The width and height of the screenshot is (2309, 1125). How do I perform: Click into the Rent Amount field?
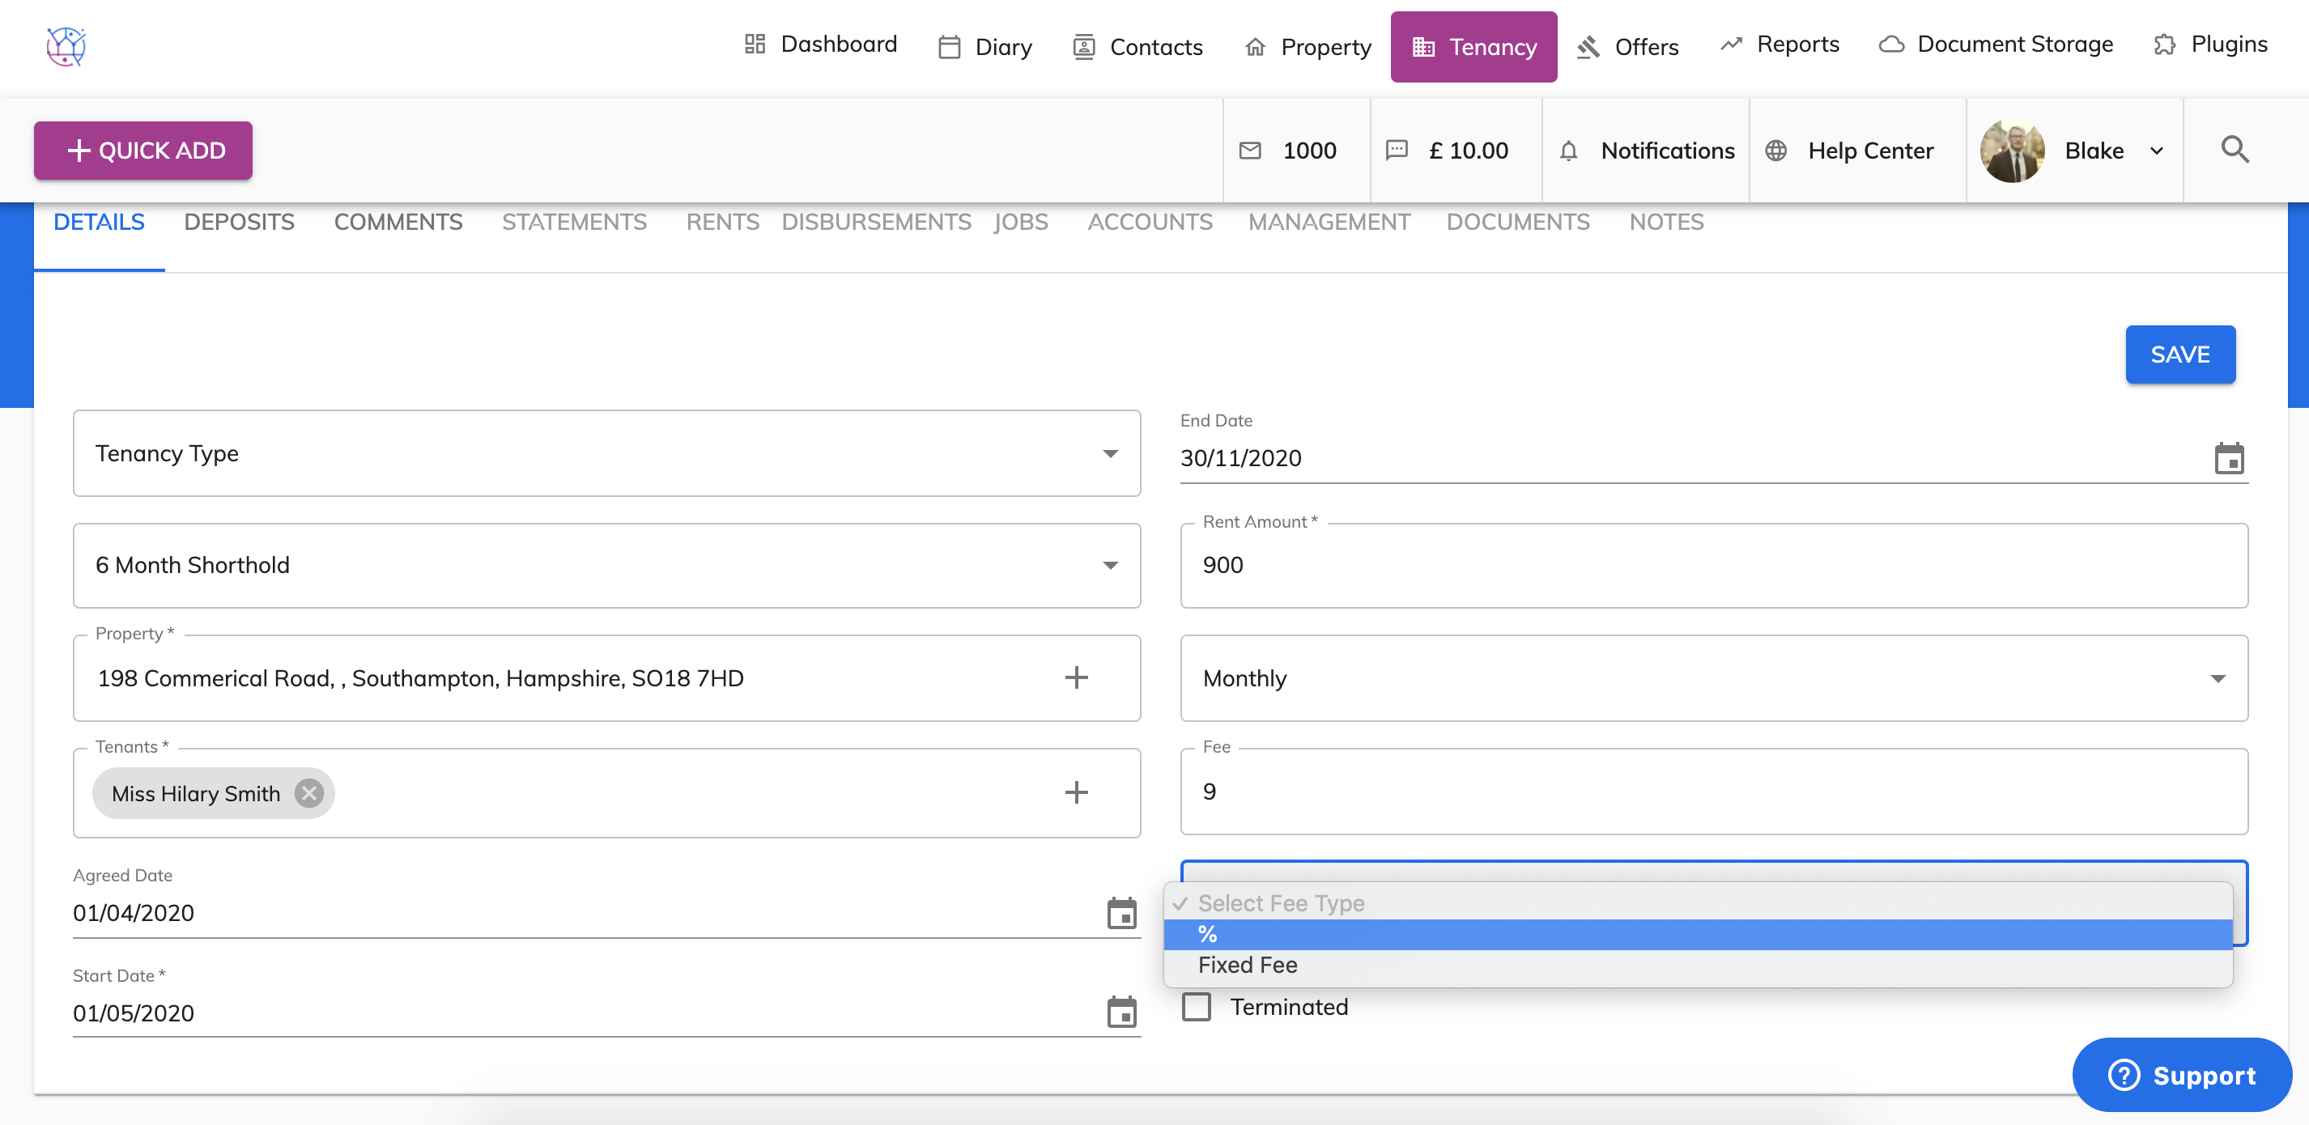point(1713,566)
